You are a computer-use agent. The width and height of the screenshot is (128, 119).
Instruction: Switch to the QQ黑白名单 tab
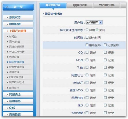pyautogui.click(x=80, y=5)
